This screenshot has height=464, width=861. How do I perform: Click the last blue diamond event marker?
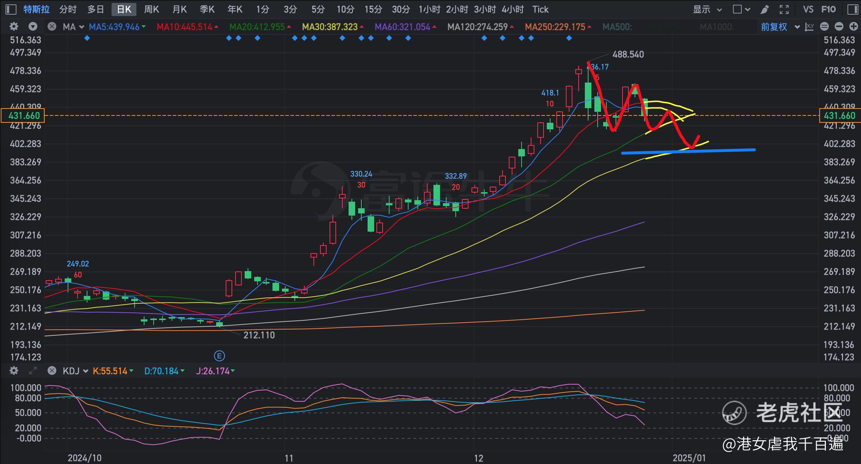tap(569, 38)
